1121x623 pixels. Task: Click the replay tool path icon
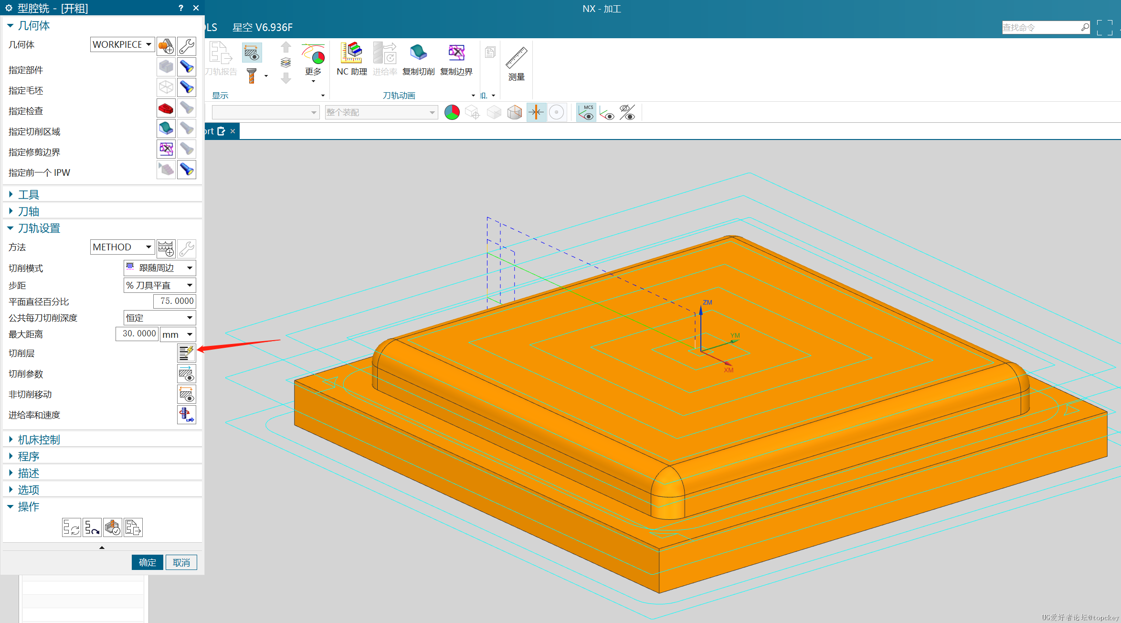tap(92, 527)
